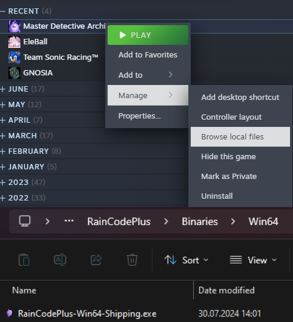Navigate to RainCodePlus folder in breadcrumb
293x322 pixels.
click(119, 221)
